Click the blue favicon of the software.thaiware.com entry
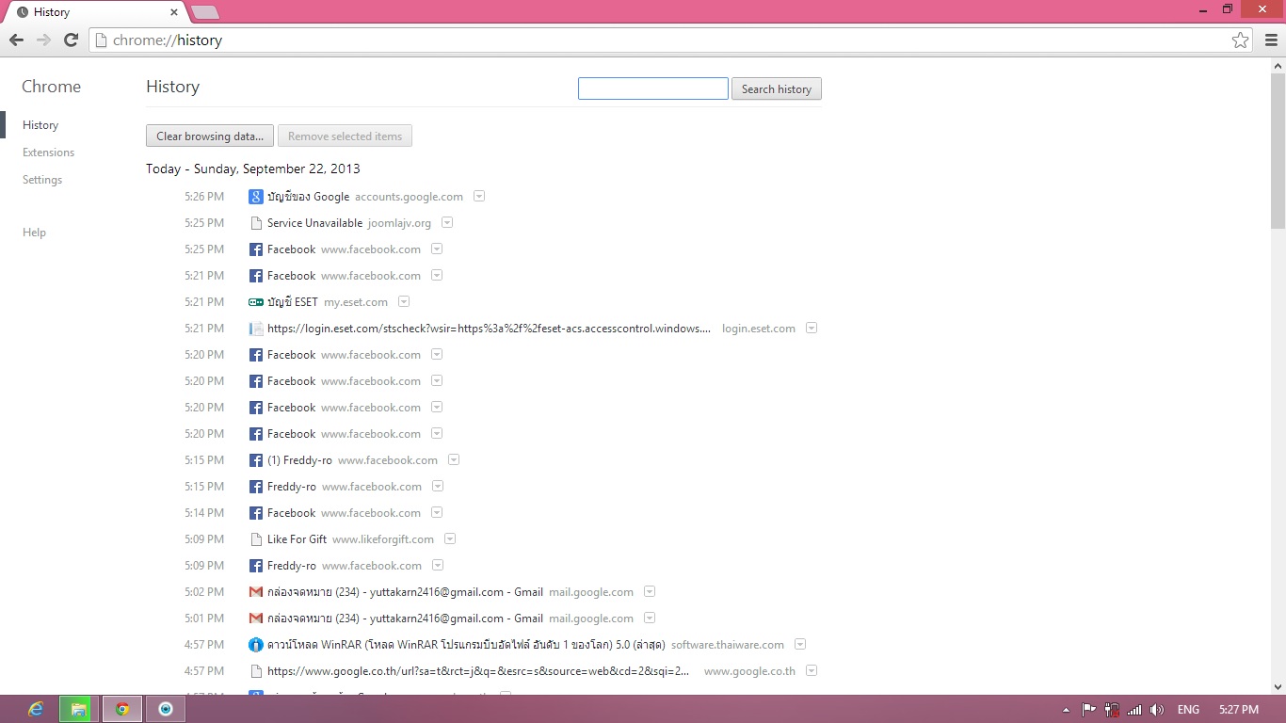Image resolution: width=1286 pixels, height=723 pixels. [255, 645]
